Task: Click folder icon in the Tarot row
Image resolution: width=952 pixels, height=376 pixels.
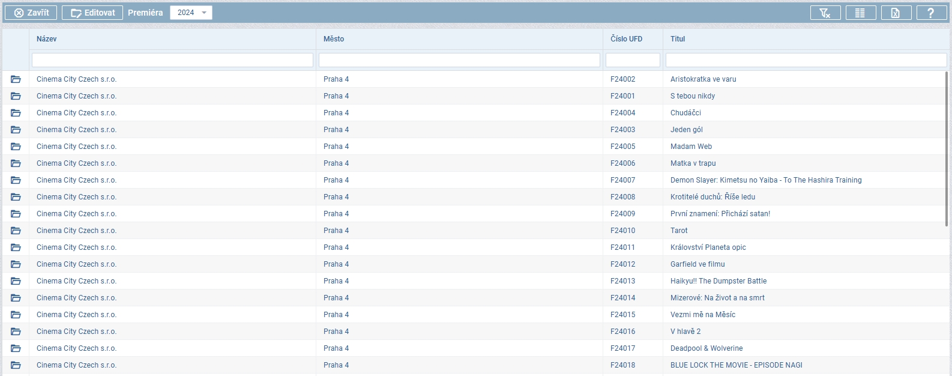Action: pyautogui.click(x=16, y=231)
